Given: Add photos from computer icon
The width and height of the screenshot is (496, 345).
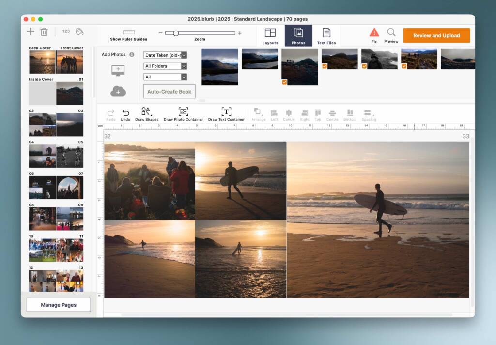Looking at the screenshot, I should (118, 70).
